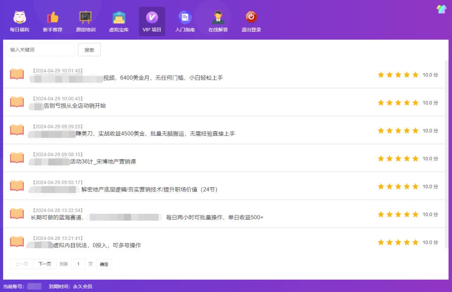Screen dimensions: 452x292
Task: Open the 入门指南 document icon
Action: 185,18
